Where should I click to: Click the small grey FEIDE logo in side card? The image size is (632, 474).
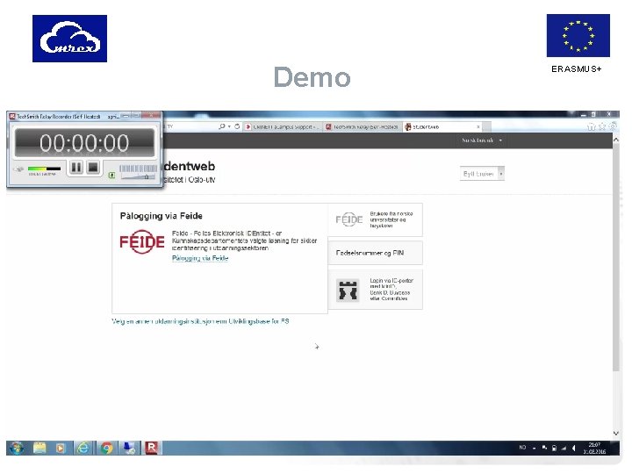point(349,219)
